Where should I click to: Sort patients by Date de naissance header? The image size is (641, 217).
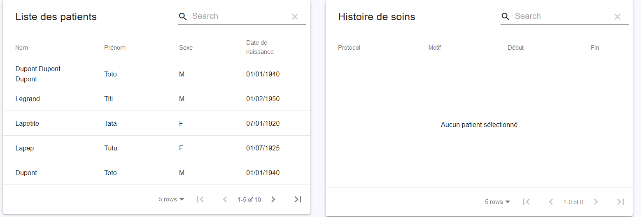click(x=260, y=47)
